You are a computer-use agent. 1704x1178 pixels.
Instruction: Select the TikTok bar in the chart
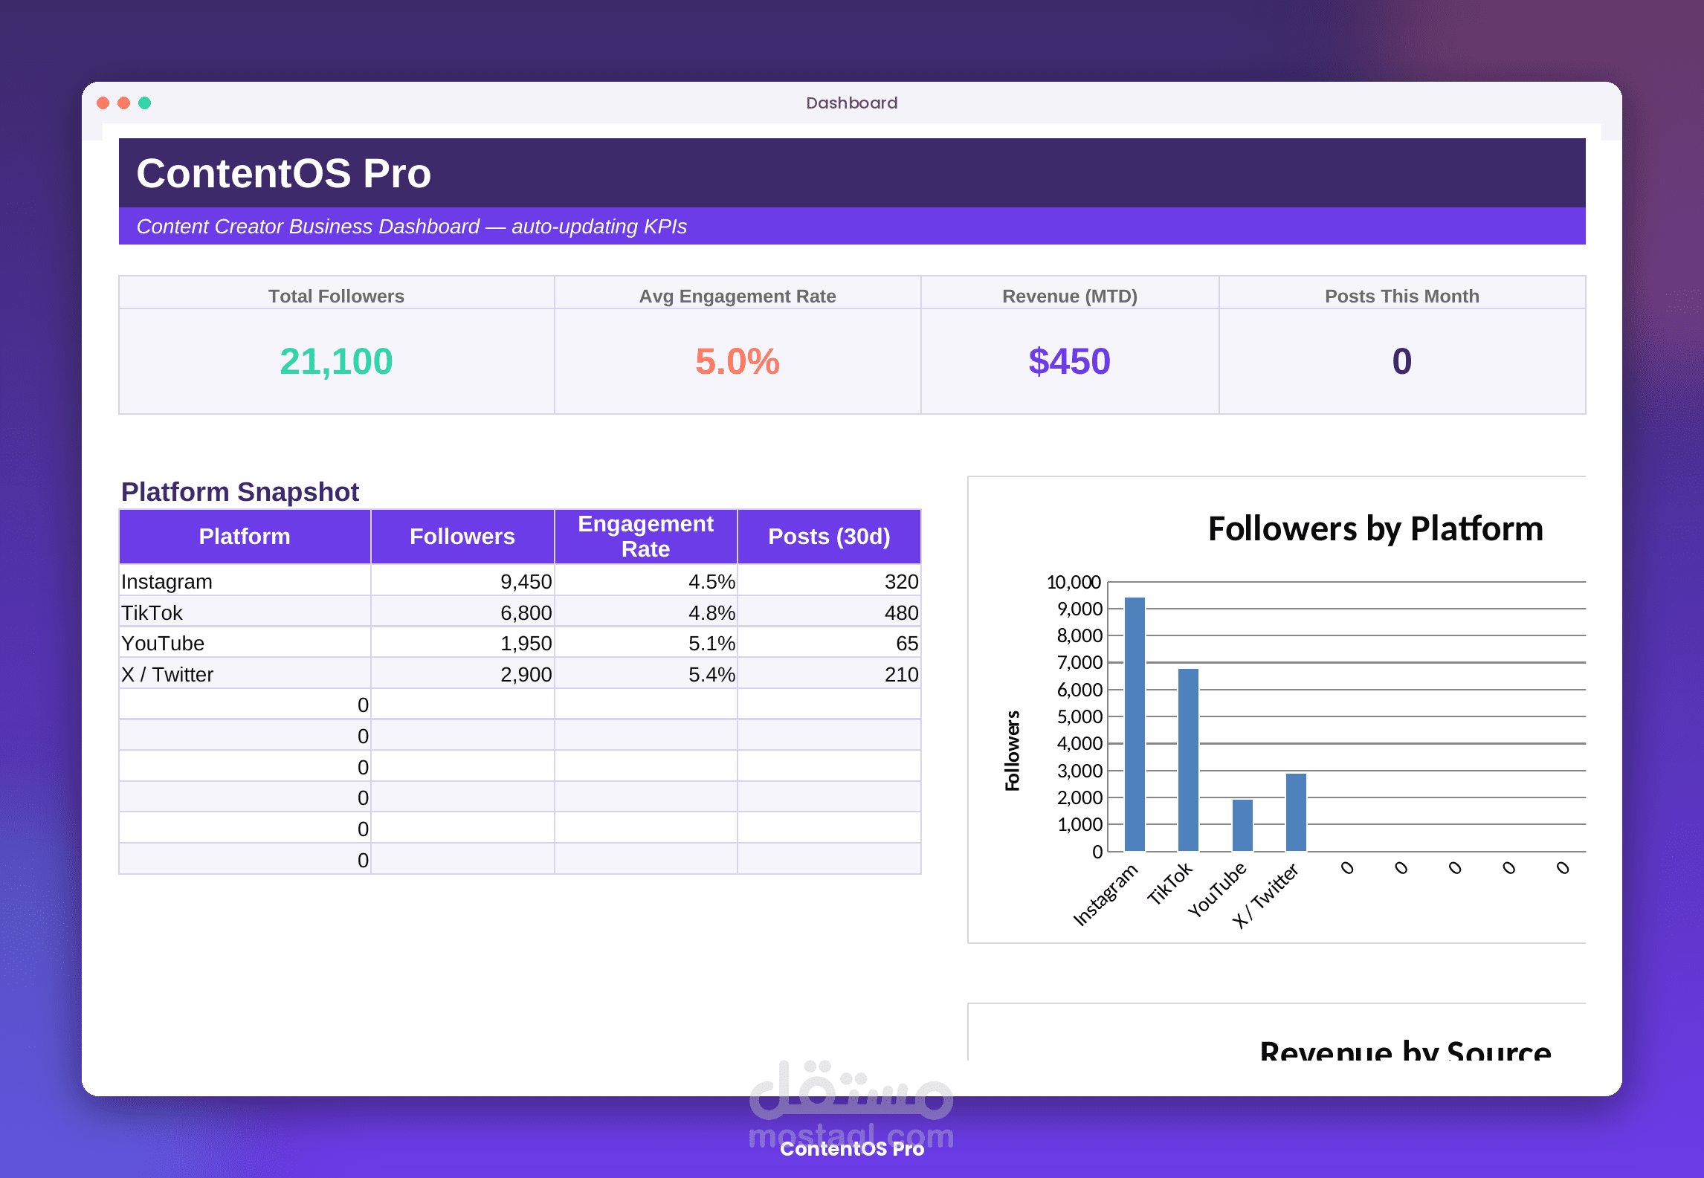coord(1188,760)
